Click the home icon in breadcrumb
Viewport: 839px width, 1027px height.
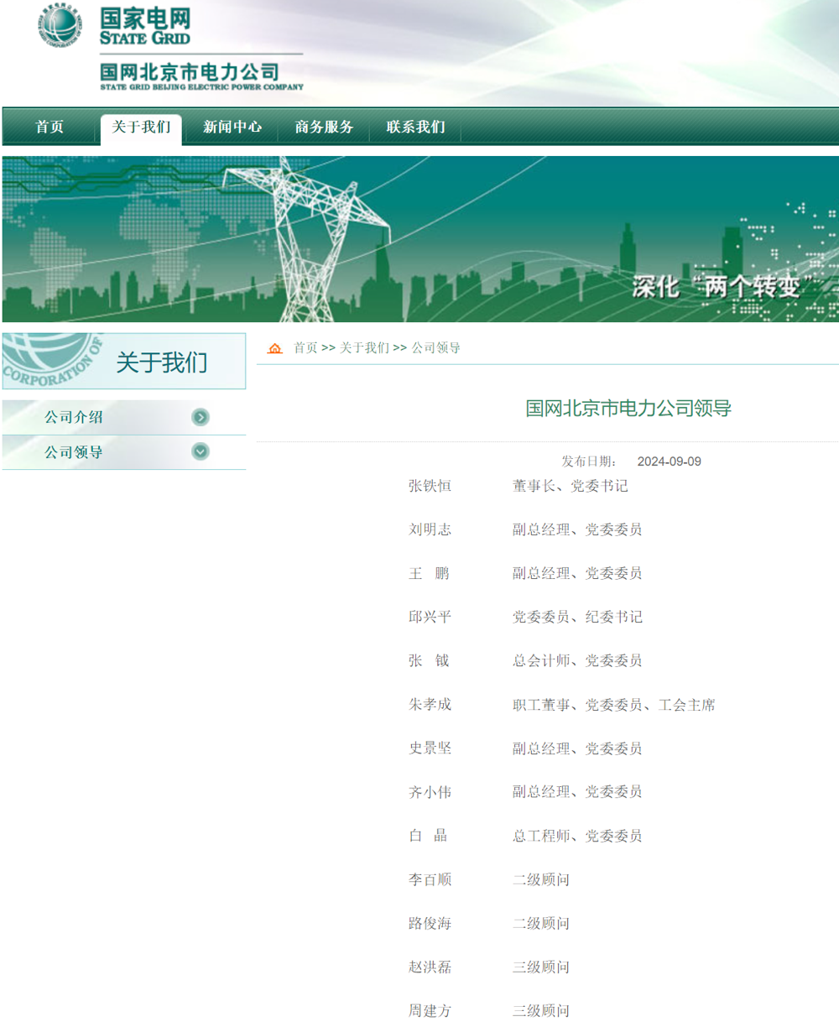pos(274,348)
